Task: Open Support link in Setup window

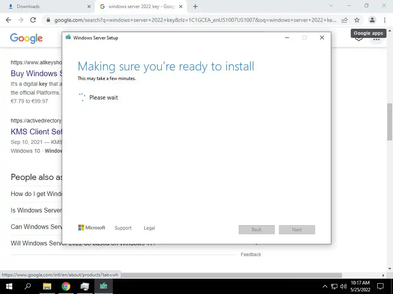Action: [x=123, y=228]
